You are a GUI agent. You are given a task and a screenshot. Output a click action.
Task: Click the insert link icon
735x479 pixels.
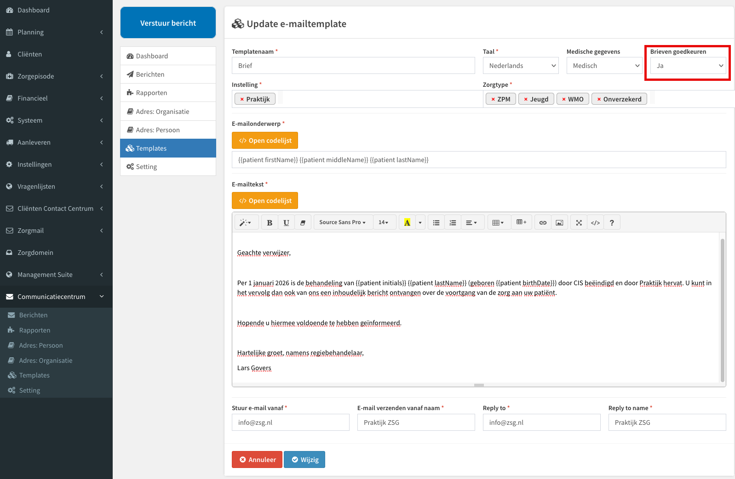click(543, 223)
